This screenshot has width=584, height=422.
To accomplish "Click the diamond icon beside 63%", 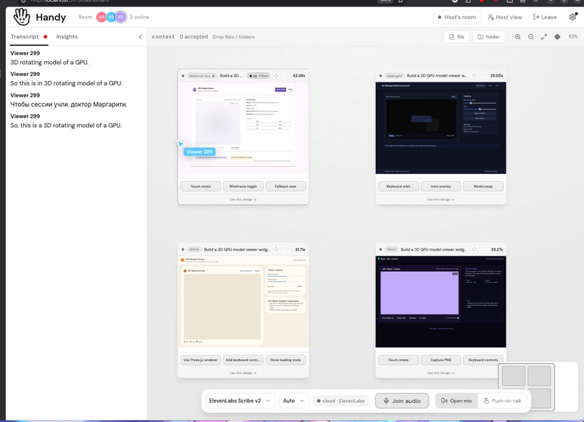I will click(557, 37).
